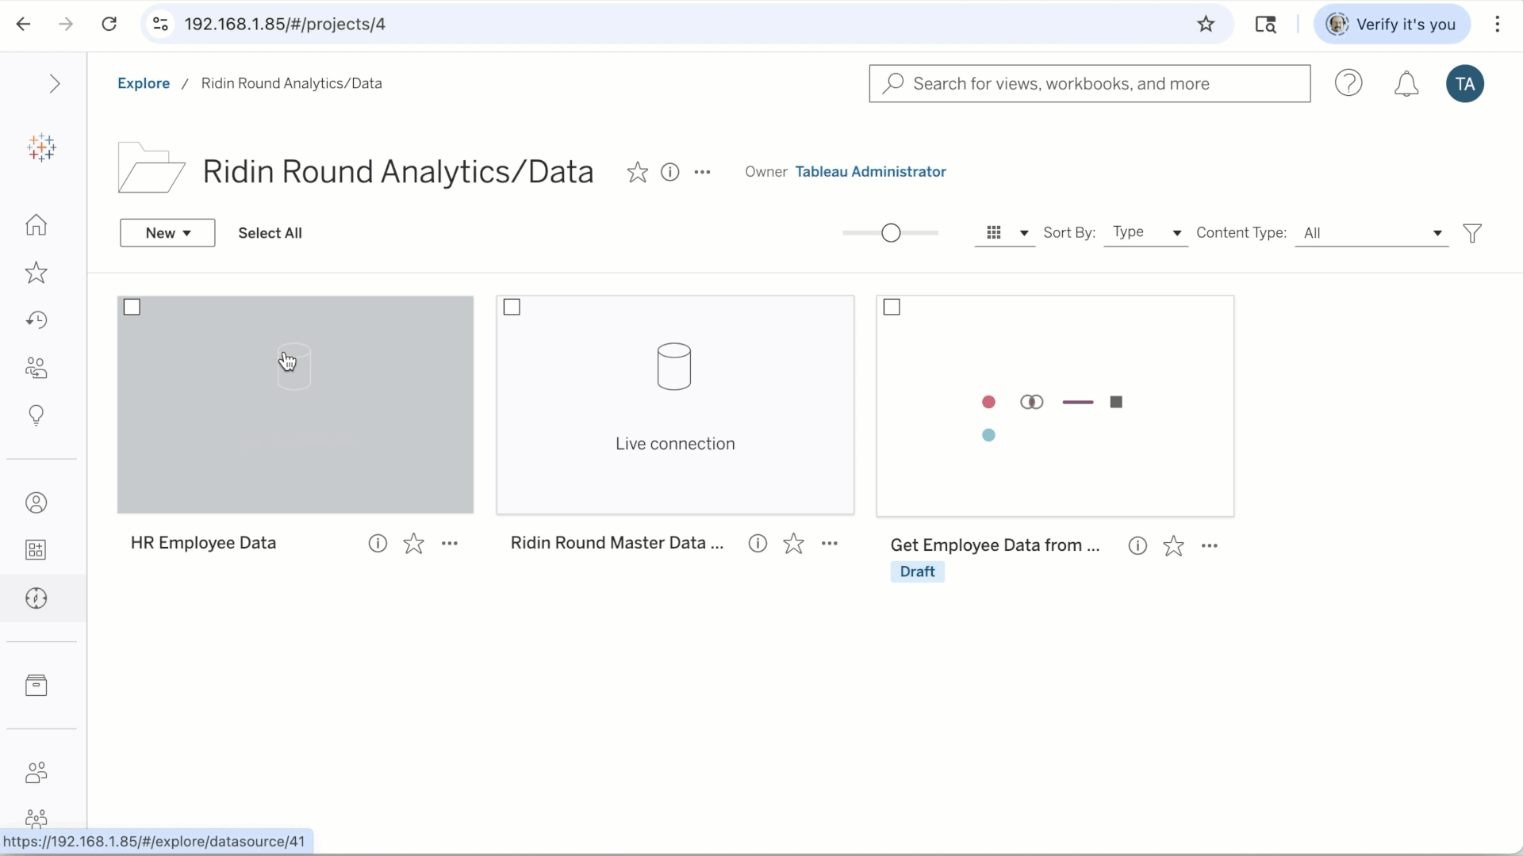
Task: Click the browser forward arrow
Action: click(x=66, y=24)
